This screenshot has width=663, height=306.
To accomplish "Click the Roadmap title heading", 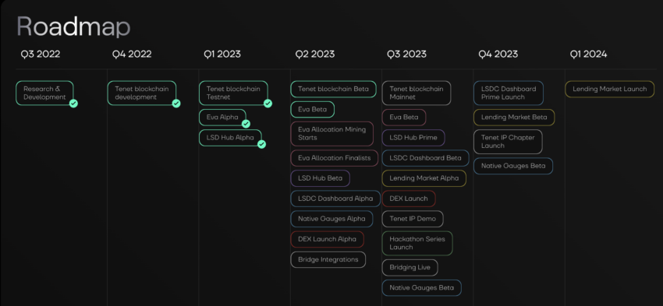I will coord(73,26).
